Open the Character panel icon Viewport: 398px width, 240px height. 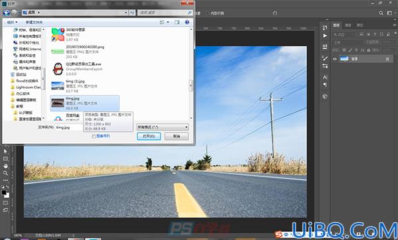(325, 77)
